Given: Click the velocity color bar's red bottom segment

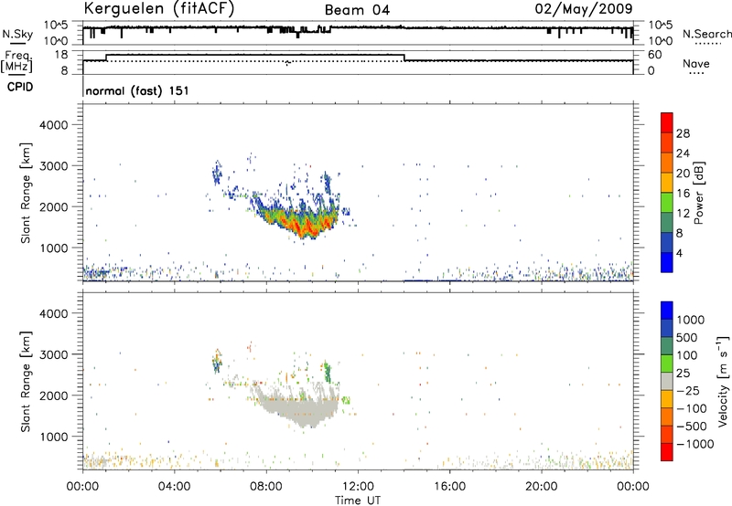Looking at the screenshot, I should pyautogui.click(x=667, y=452).
